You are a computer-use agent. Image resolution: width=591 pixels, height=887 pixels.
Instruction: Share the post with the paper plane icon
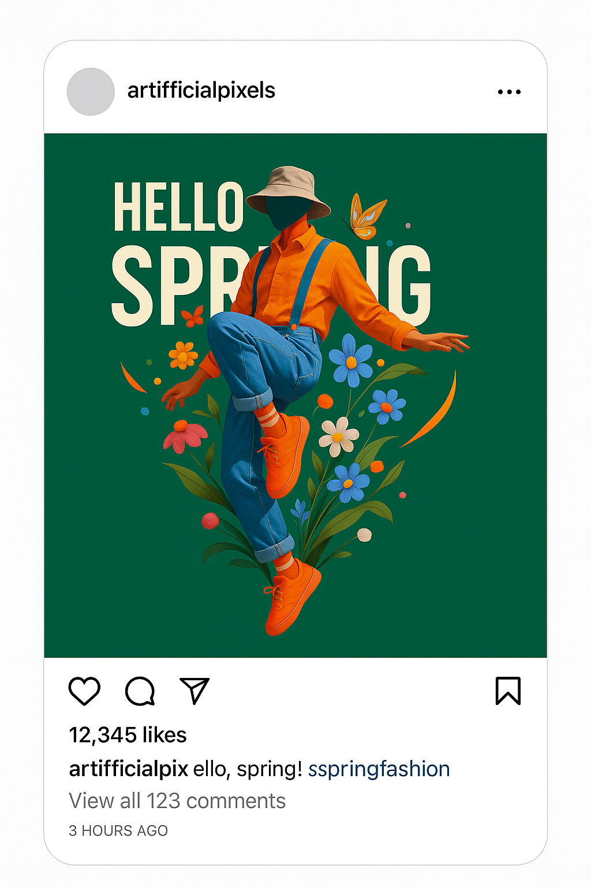[x=194, y=691]
